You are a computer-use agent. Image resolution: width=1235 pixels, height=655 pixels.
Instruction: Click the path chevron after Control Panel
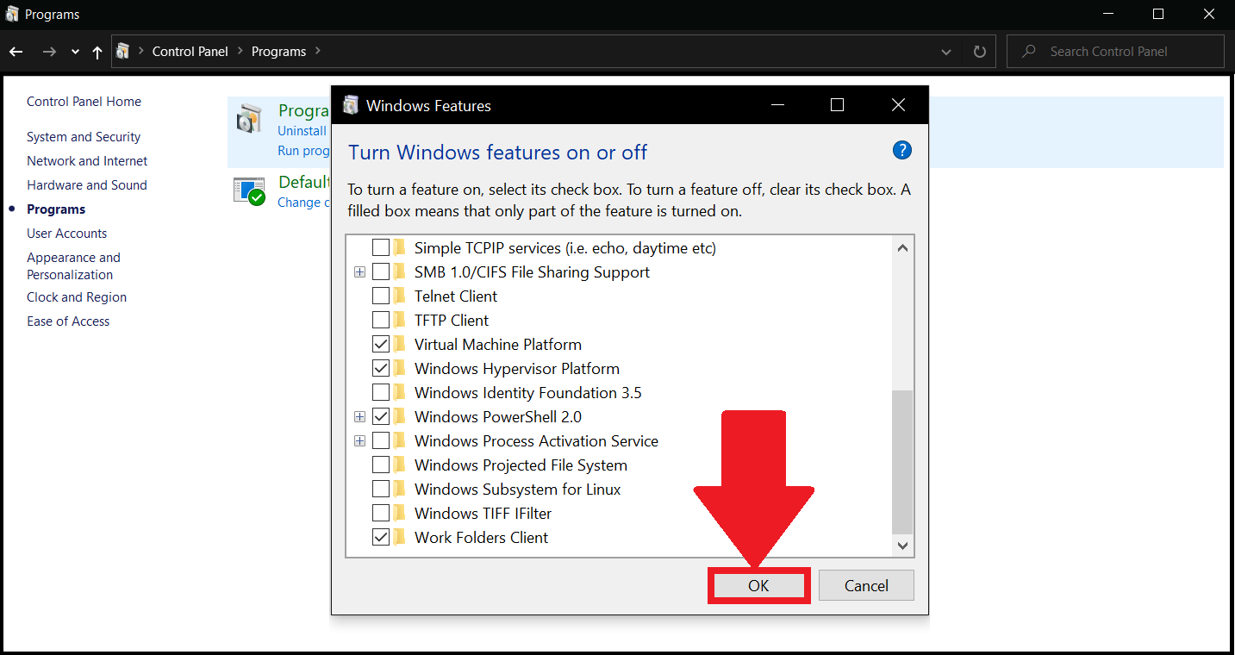coord(240,52)
